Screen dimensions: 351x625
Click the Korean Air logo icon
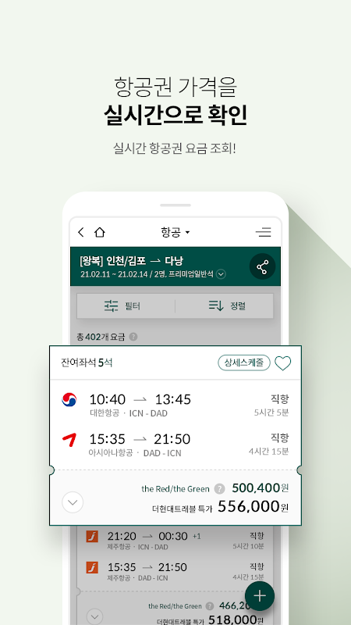pos(69,399)
